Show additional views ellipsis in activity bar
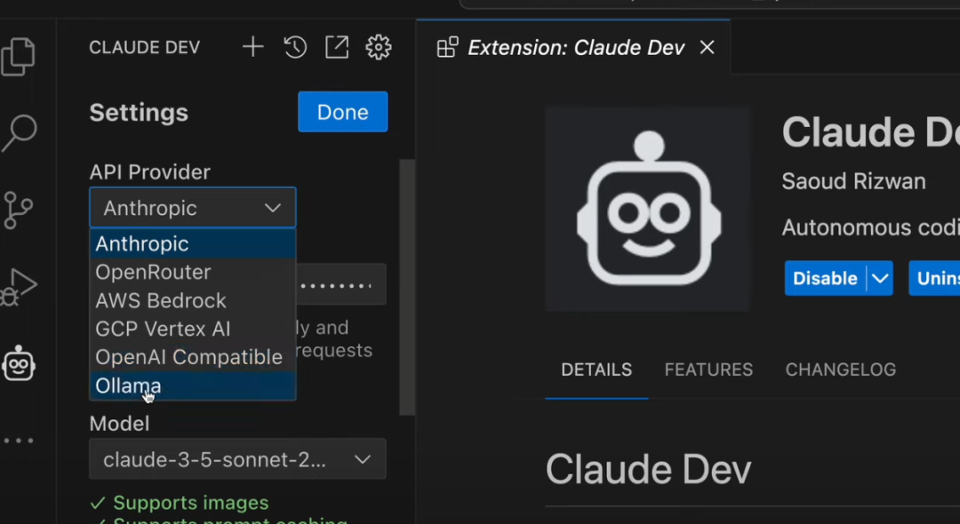Image resolution: width=960 pixels, height=524 pixels. [19, 441]
